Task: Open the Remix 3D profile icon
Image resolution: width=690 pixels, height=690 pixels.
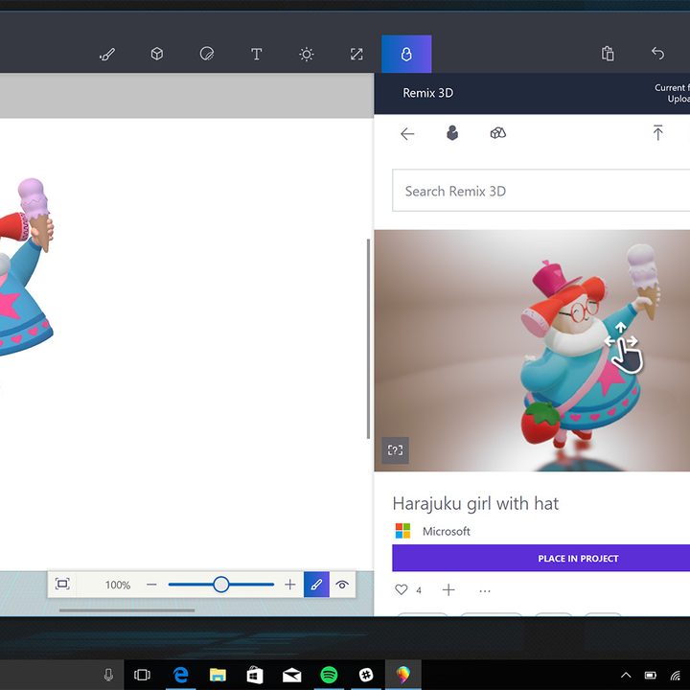Action: pyautogui.click(x=452, y=133)
